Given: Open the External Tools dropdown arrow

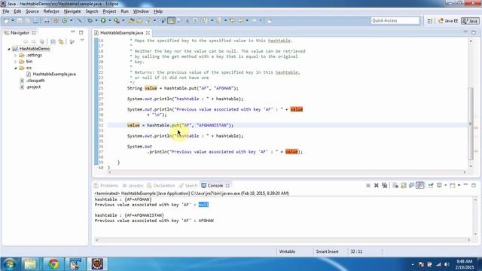Looking at the screenshot, I should [x=123, y=21].
